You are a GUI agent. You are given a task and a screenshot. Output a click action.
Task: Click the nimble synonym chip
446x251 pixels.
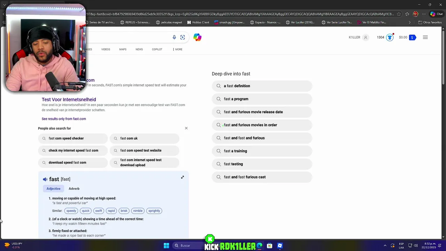pos(138,211)
